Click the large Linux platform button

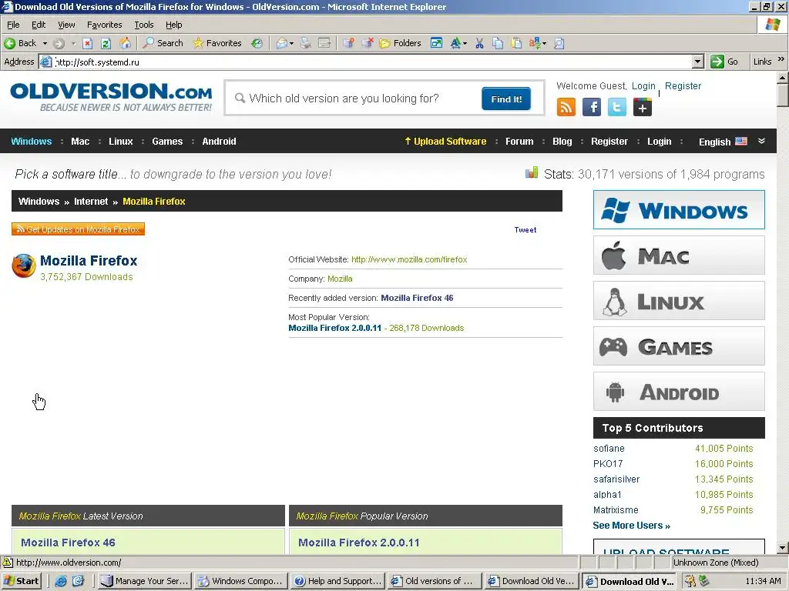[679, 301]
